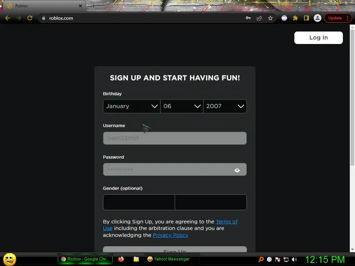Open the Privacy Policy link
The width and height of the screenshot is (355, 266).
[x=171, y=235]
